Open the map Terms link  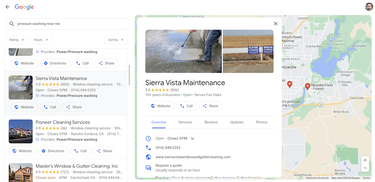(366, 178)
